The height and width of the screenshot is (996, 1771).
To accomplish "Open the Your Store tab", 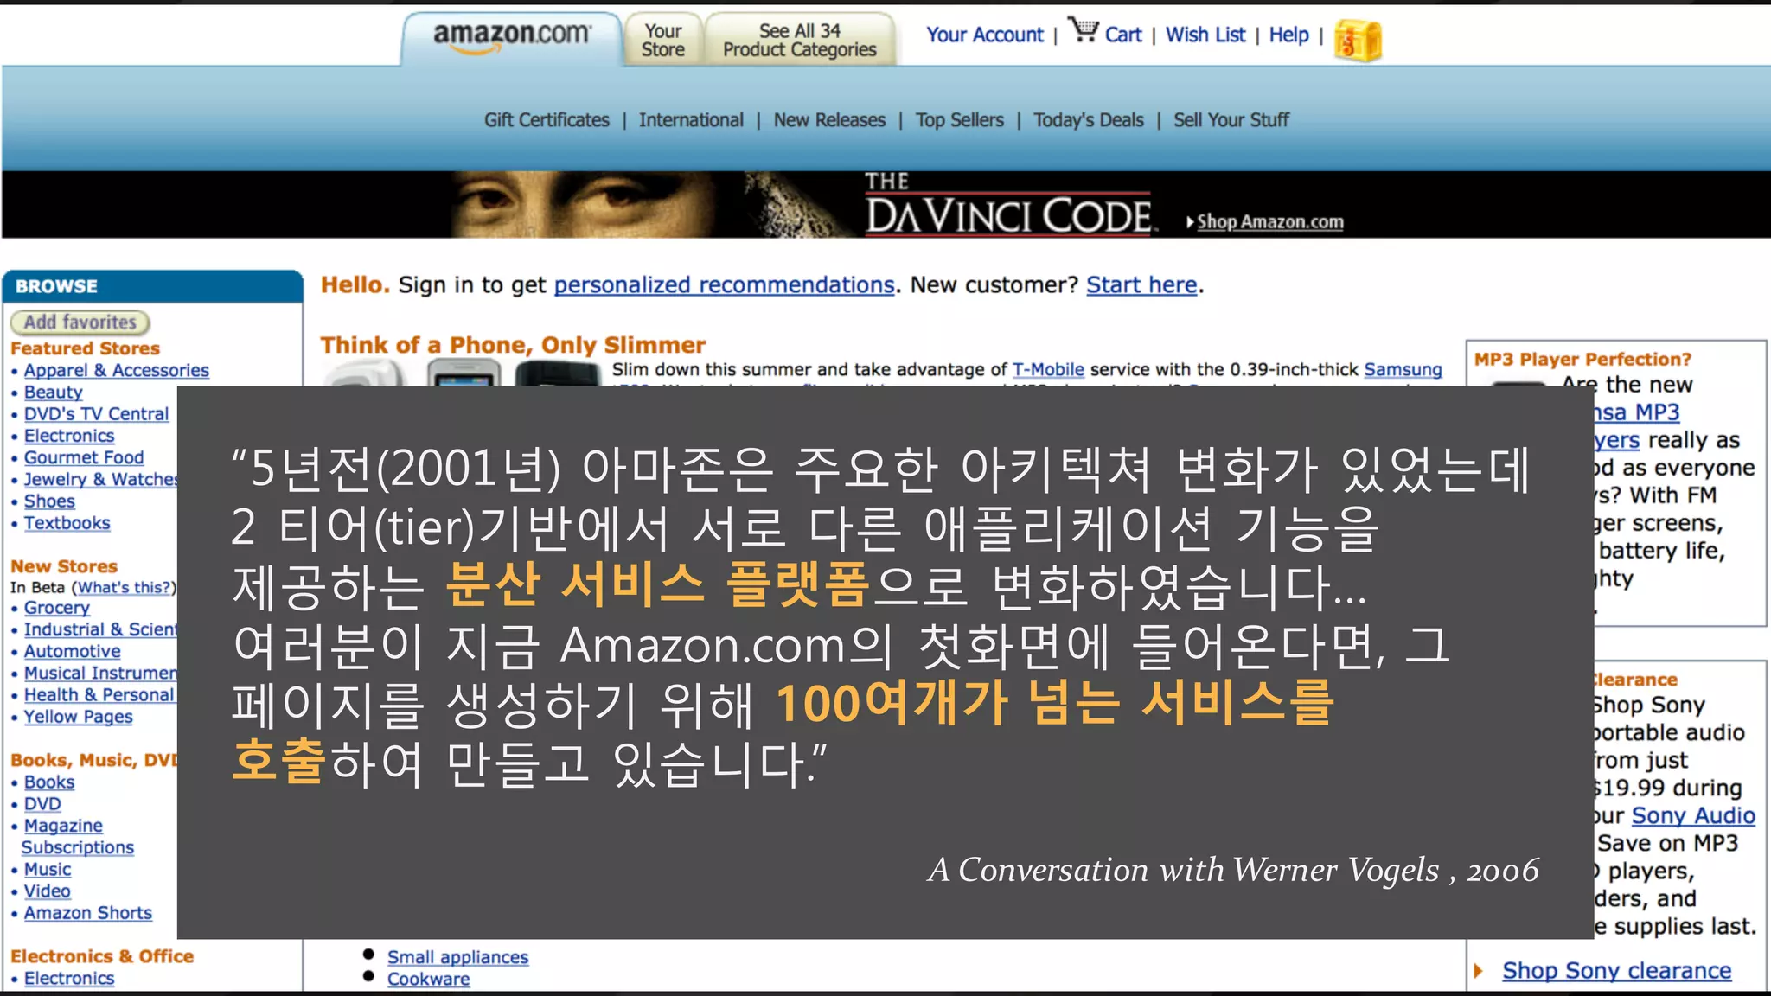I will point(662,40).
